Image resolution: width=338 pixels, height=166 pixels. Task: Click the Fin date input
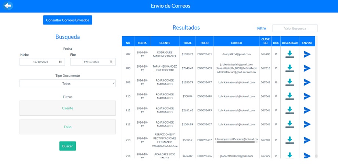(x=93, y=62)
